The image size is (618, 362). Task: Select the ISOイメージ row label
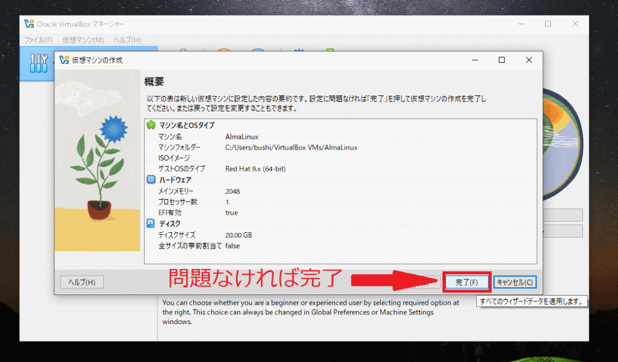click(x=174, y=158)
